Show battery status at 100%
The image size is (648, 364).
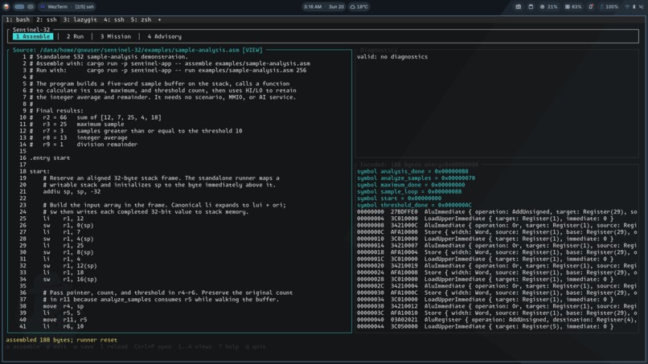coord(609,6)
